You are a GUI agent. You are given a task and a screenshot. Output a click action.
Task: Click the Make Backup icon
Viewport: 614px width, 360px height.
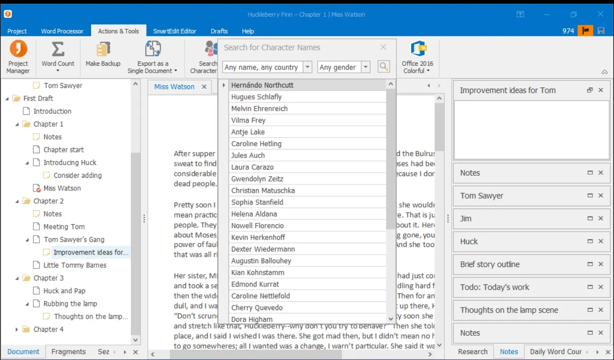click(x=103, y=49)
